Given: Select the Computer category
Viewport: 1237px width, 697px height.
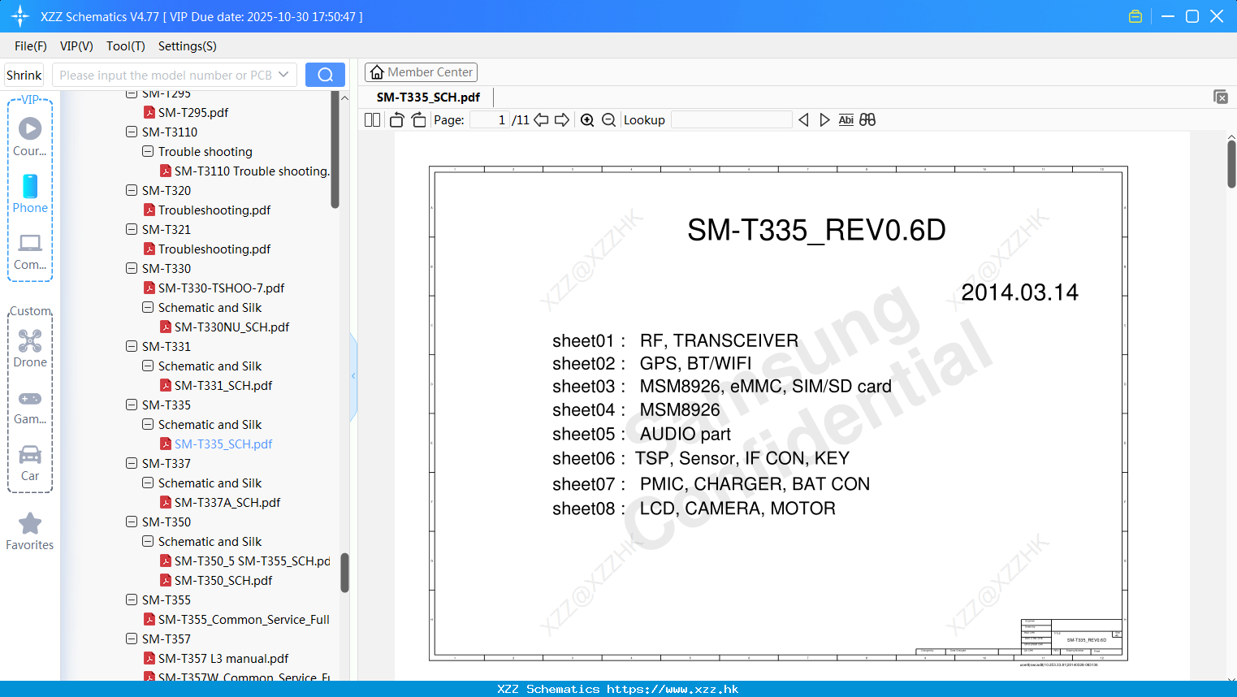Looking at the screenshot, I should [30, 252].
